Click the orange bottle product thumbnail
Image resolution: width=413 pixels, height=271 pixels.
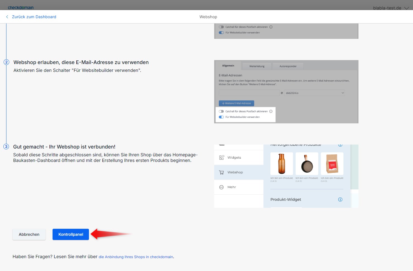pos(282,164)
